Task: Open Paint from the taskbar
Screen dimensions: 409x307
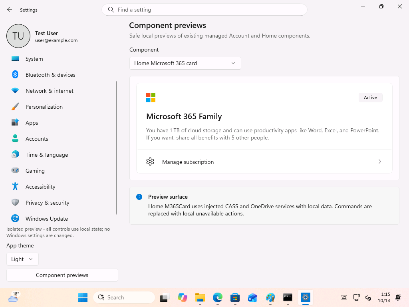Action: 270,297
